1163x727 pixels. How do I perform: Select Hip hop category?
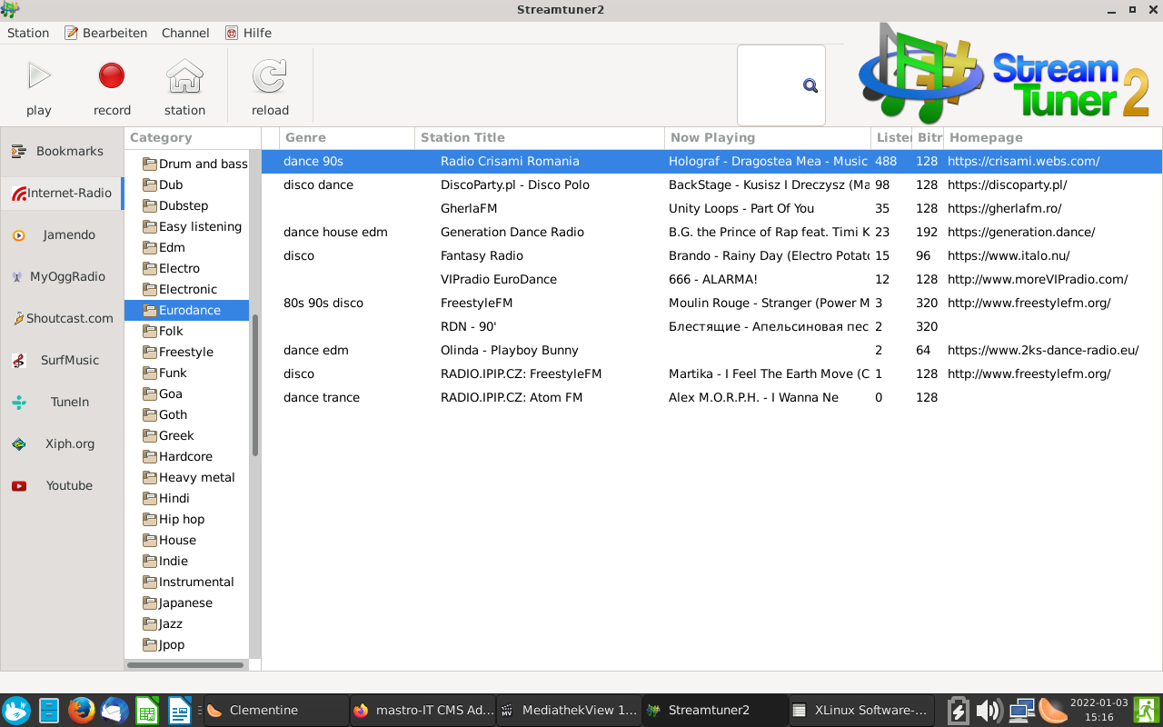[x=174, y=520]
